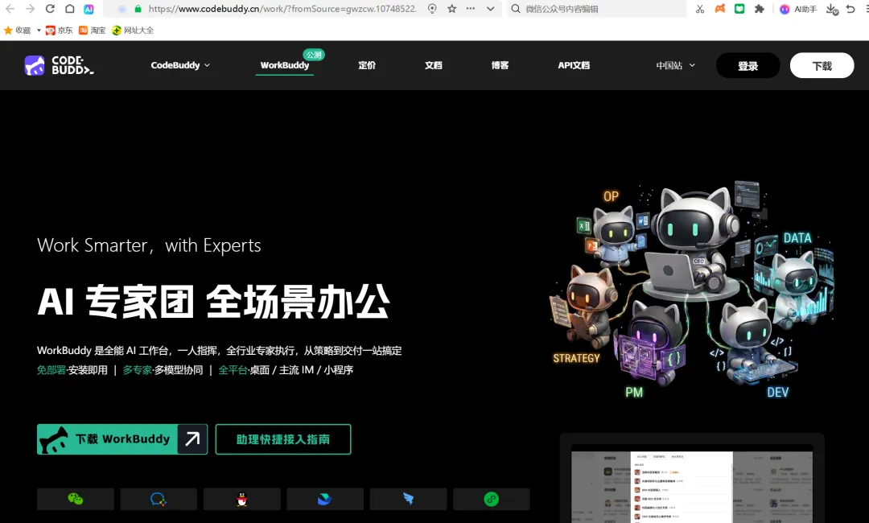Open the 淘宝 bookmark
This screenshot has width=869, height=523.
click(92, 31)
